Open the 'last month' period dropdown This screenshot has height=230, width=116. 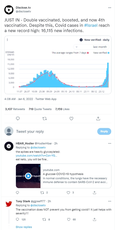click(x=91, y=47)
